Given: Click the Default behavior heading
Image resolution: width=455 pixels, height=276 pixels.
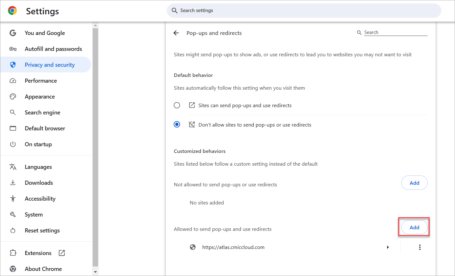Looking at the screenshot, I should 193,75.
